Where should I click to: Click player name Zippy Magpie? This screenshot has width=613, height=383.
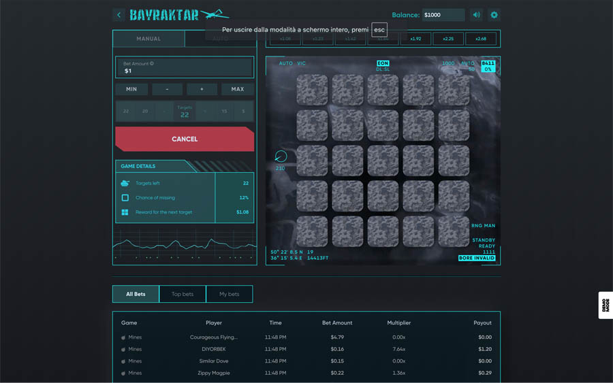click(214, 373)
